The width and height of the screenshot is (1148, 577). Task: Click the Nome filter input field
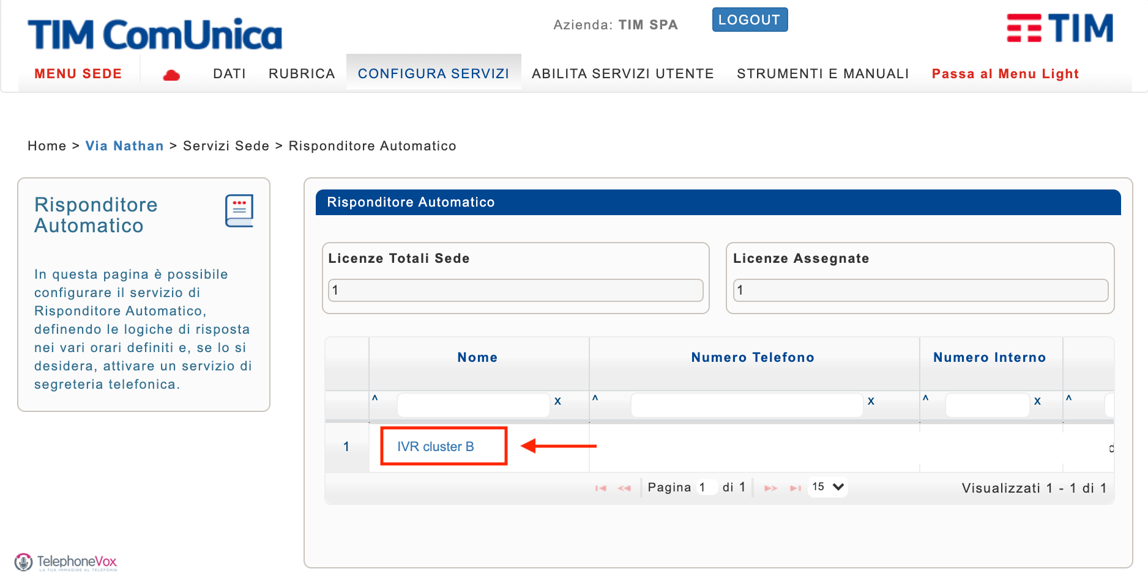(474, 405)
